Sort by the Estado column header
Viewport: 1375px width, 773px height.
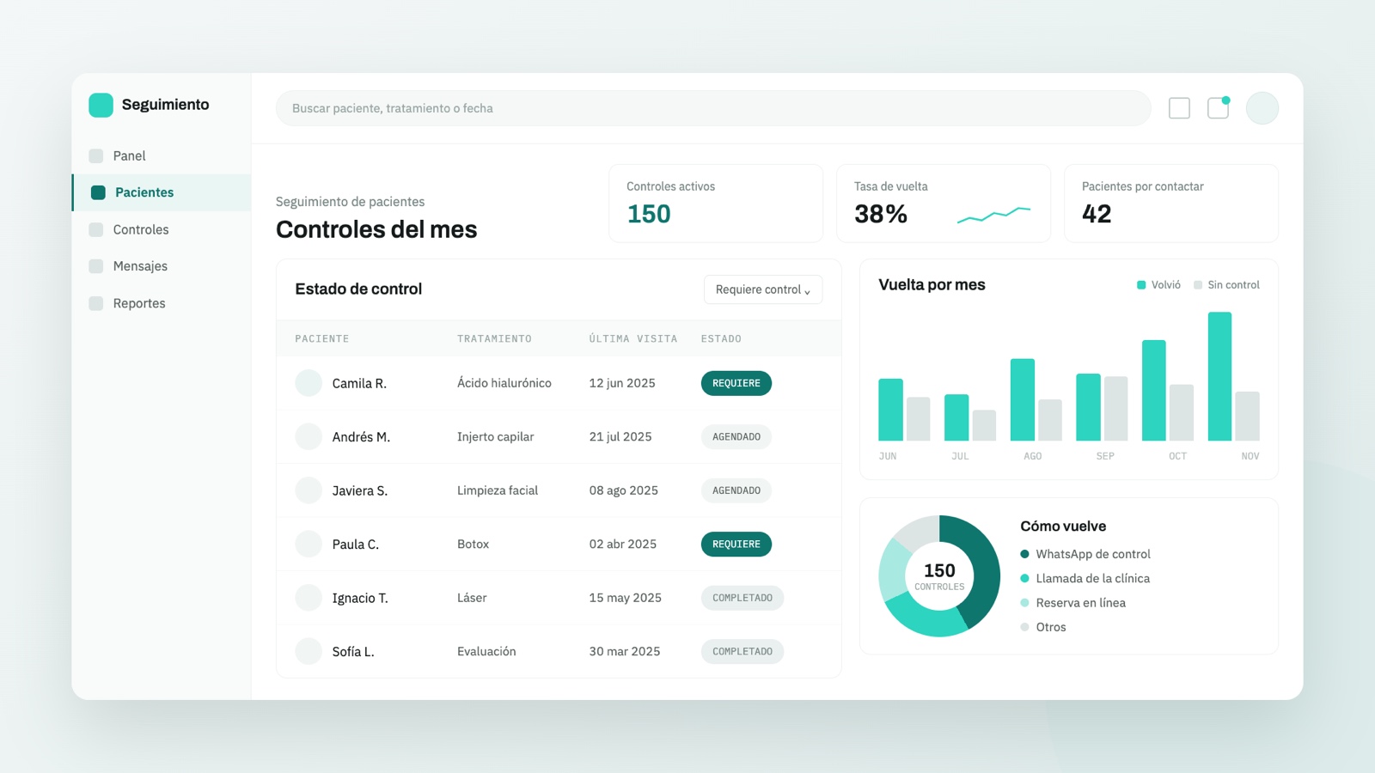(x=721, y=338)
